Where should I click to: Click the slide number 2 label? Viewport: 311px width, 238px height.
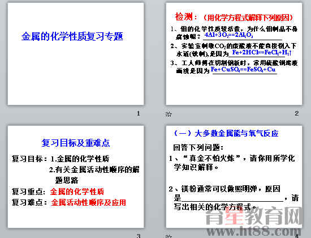(296, 113)
